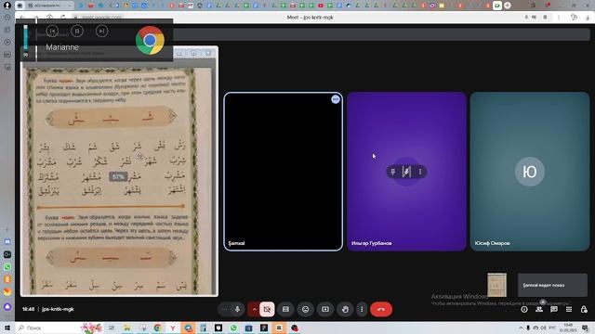This screenshot has height=334, width=595.
Task: Open more options vertical dots menu
Action: click(x=362, y=309)
